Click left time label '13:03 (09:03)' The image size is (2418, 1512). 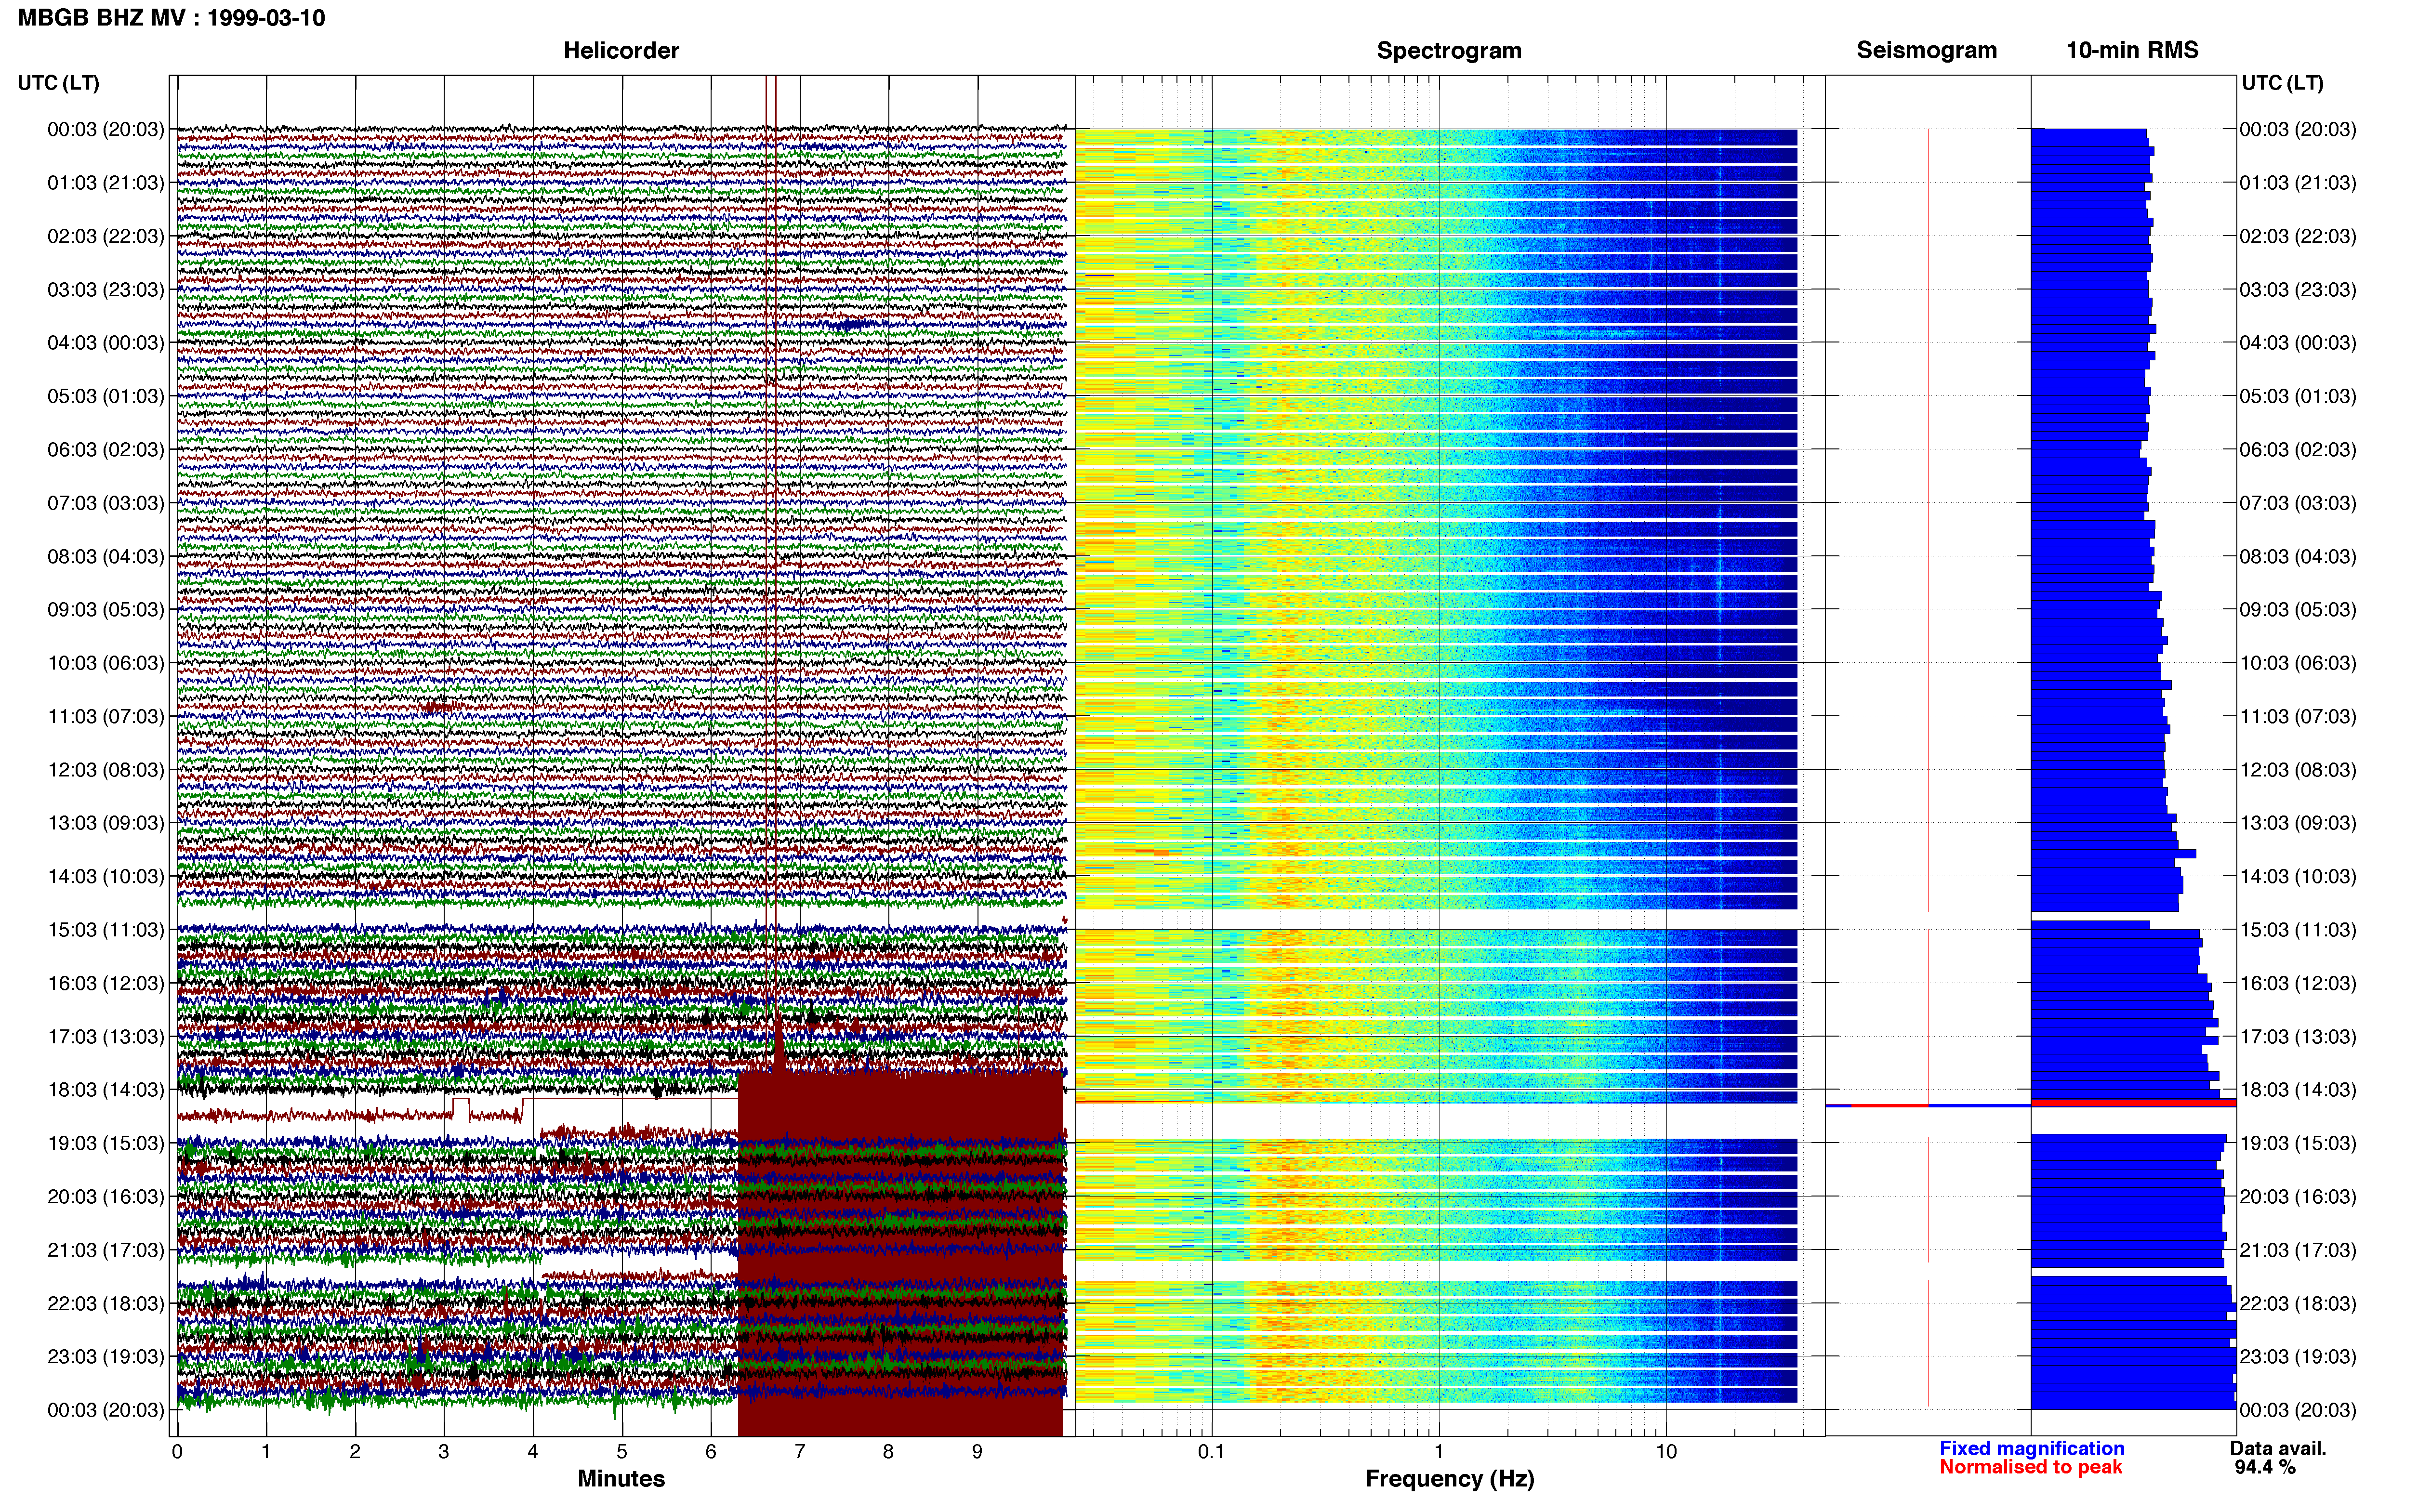[x=106, y=823]
